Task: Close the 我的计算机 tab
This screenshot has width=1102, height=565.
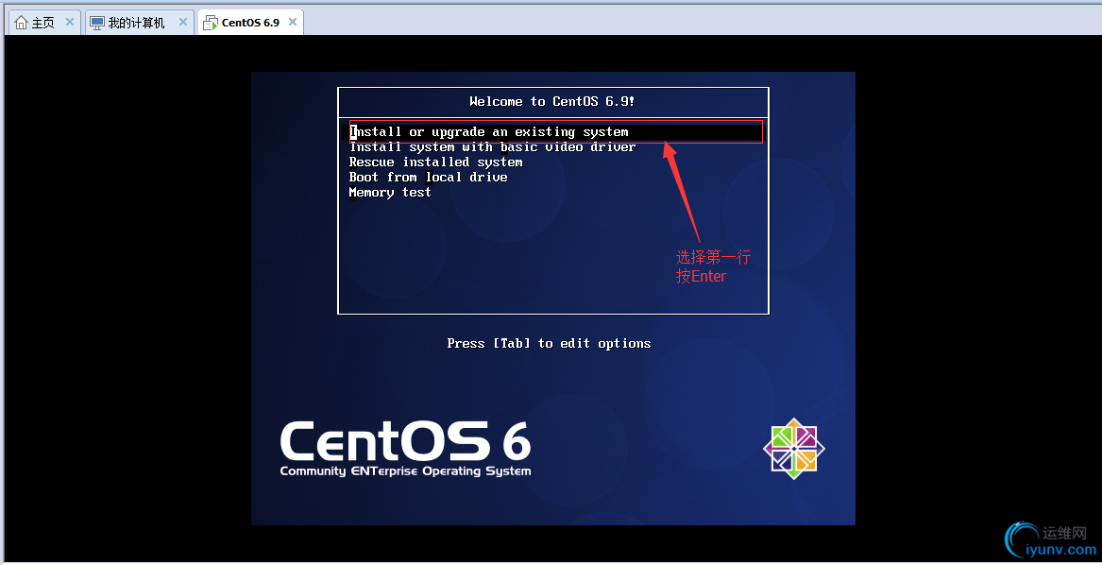Action: pos(183,22)
